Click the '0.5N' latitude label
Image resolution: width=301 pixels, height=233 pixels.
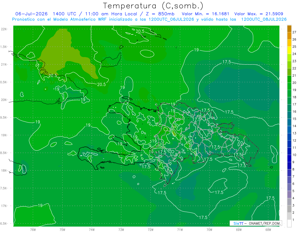click(4, 82)
